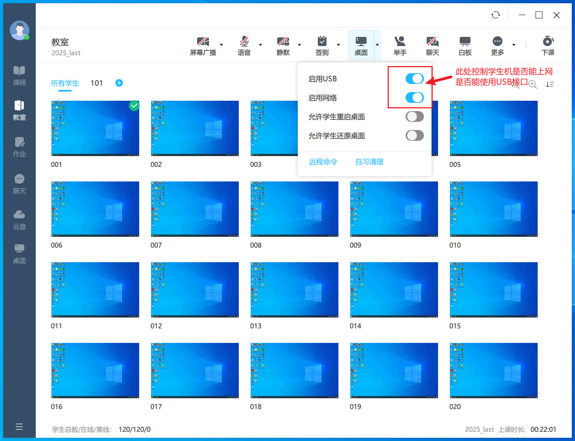Click the refresh icon in title bar
Viewport: 575px width, 441px height.
[495, 15]
